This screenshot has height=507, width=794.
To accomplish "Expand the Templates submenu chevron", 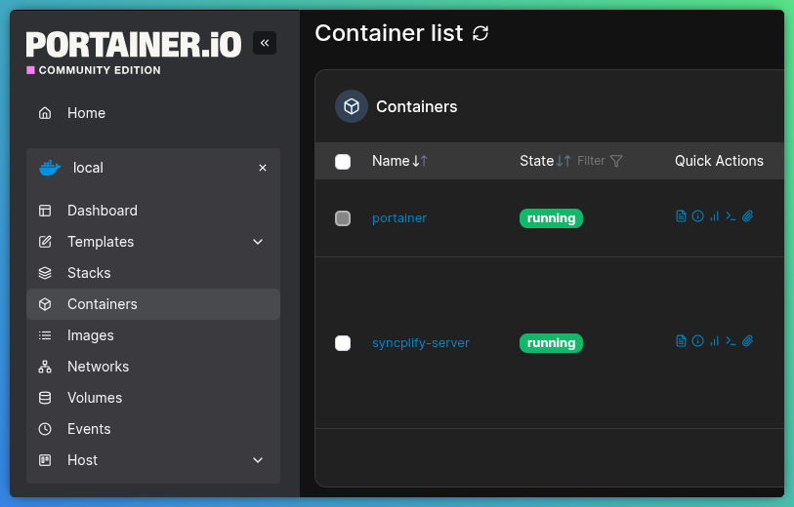I will (x=258, y=242).
